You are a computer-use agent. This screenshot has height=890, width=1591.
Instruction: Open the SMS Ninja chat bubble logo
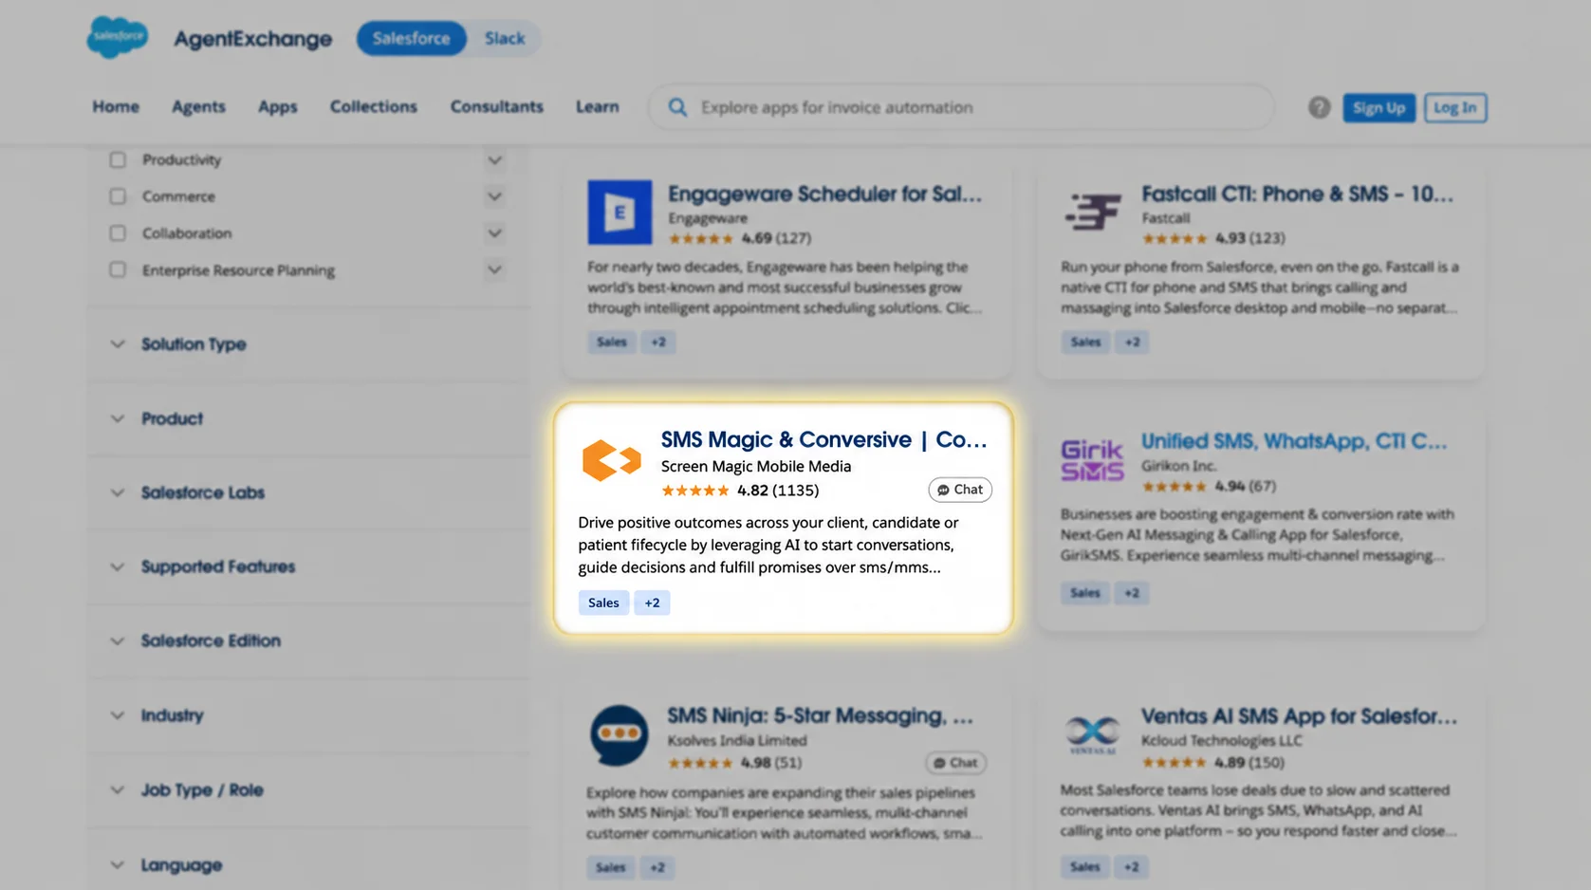coord(619,734)
